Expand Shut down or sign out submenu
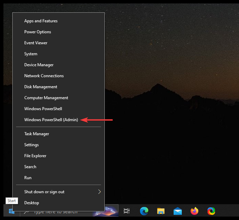 [59, 192]
